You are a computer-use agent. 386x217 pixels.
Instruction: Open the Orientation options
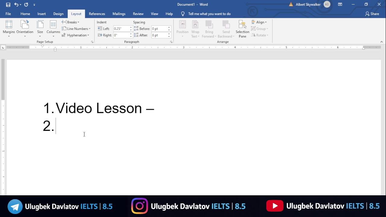[25, 29]
